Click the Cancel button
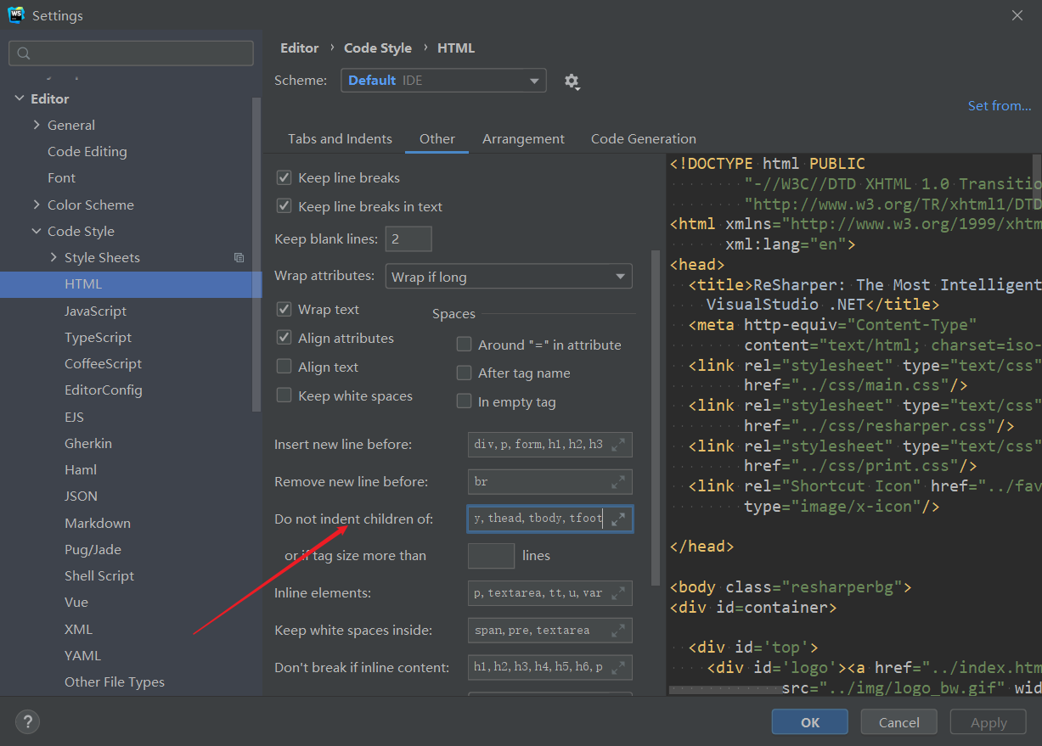 point(899,722)
